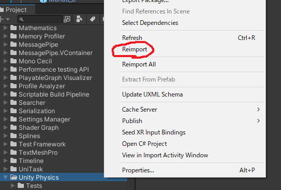
Task: Click inside the Project search field
Action: click(x=41, y=19)
